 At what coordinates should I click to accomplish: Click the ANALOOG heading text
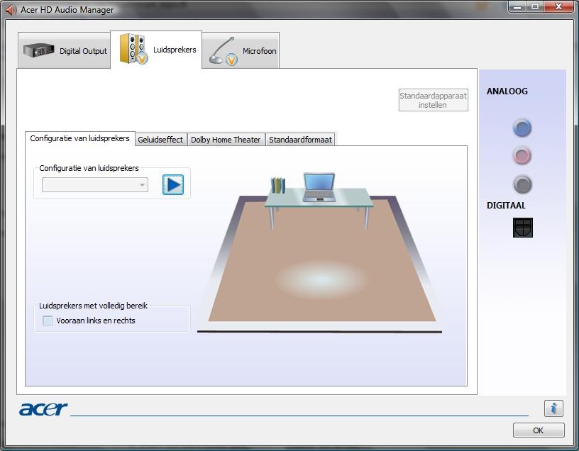pyautogui.click(x=507, y=91)
